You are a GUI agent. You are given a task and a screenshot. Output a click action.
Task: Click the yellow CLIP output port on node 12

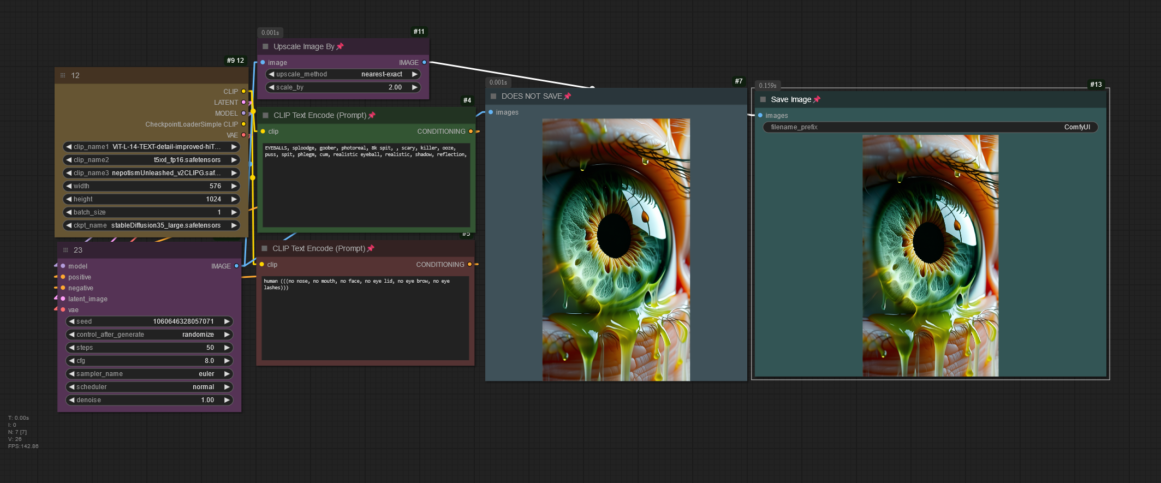243,91
